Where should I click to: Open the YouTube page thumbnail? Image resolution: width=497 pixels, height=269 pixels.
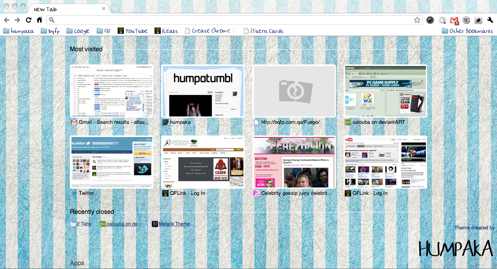click(x=386, y=162)
